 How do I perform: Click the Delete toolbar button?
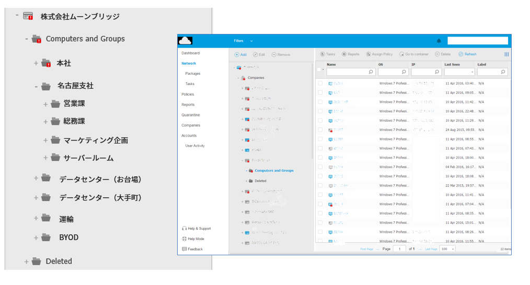443,54
